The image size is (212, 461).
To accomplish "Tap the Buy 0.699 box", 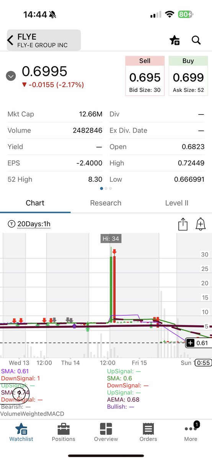I will pyautogui.click(x=188, y=76).
